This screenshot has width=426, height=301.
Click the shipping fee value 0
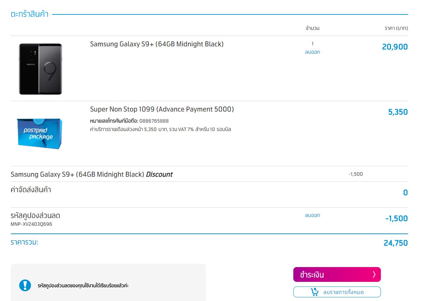[x=405, y=193]
